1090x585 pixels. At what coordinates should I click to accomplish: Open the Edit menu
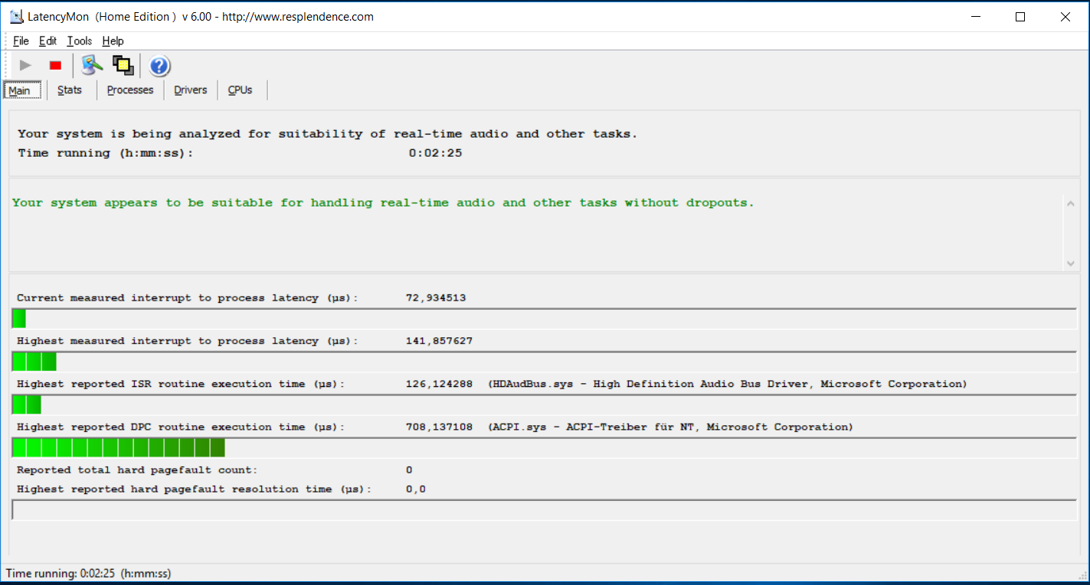[47, 41]
